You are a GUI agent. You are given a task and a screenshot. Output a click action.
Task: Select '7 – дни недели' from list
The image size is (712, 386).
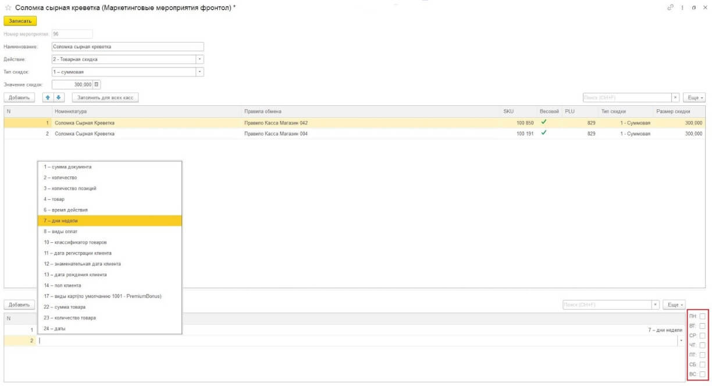tap(109, 221)
